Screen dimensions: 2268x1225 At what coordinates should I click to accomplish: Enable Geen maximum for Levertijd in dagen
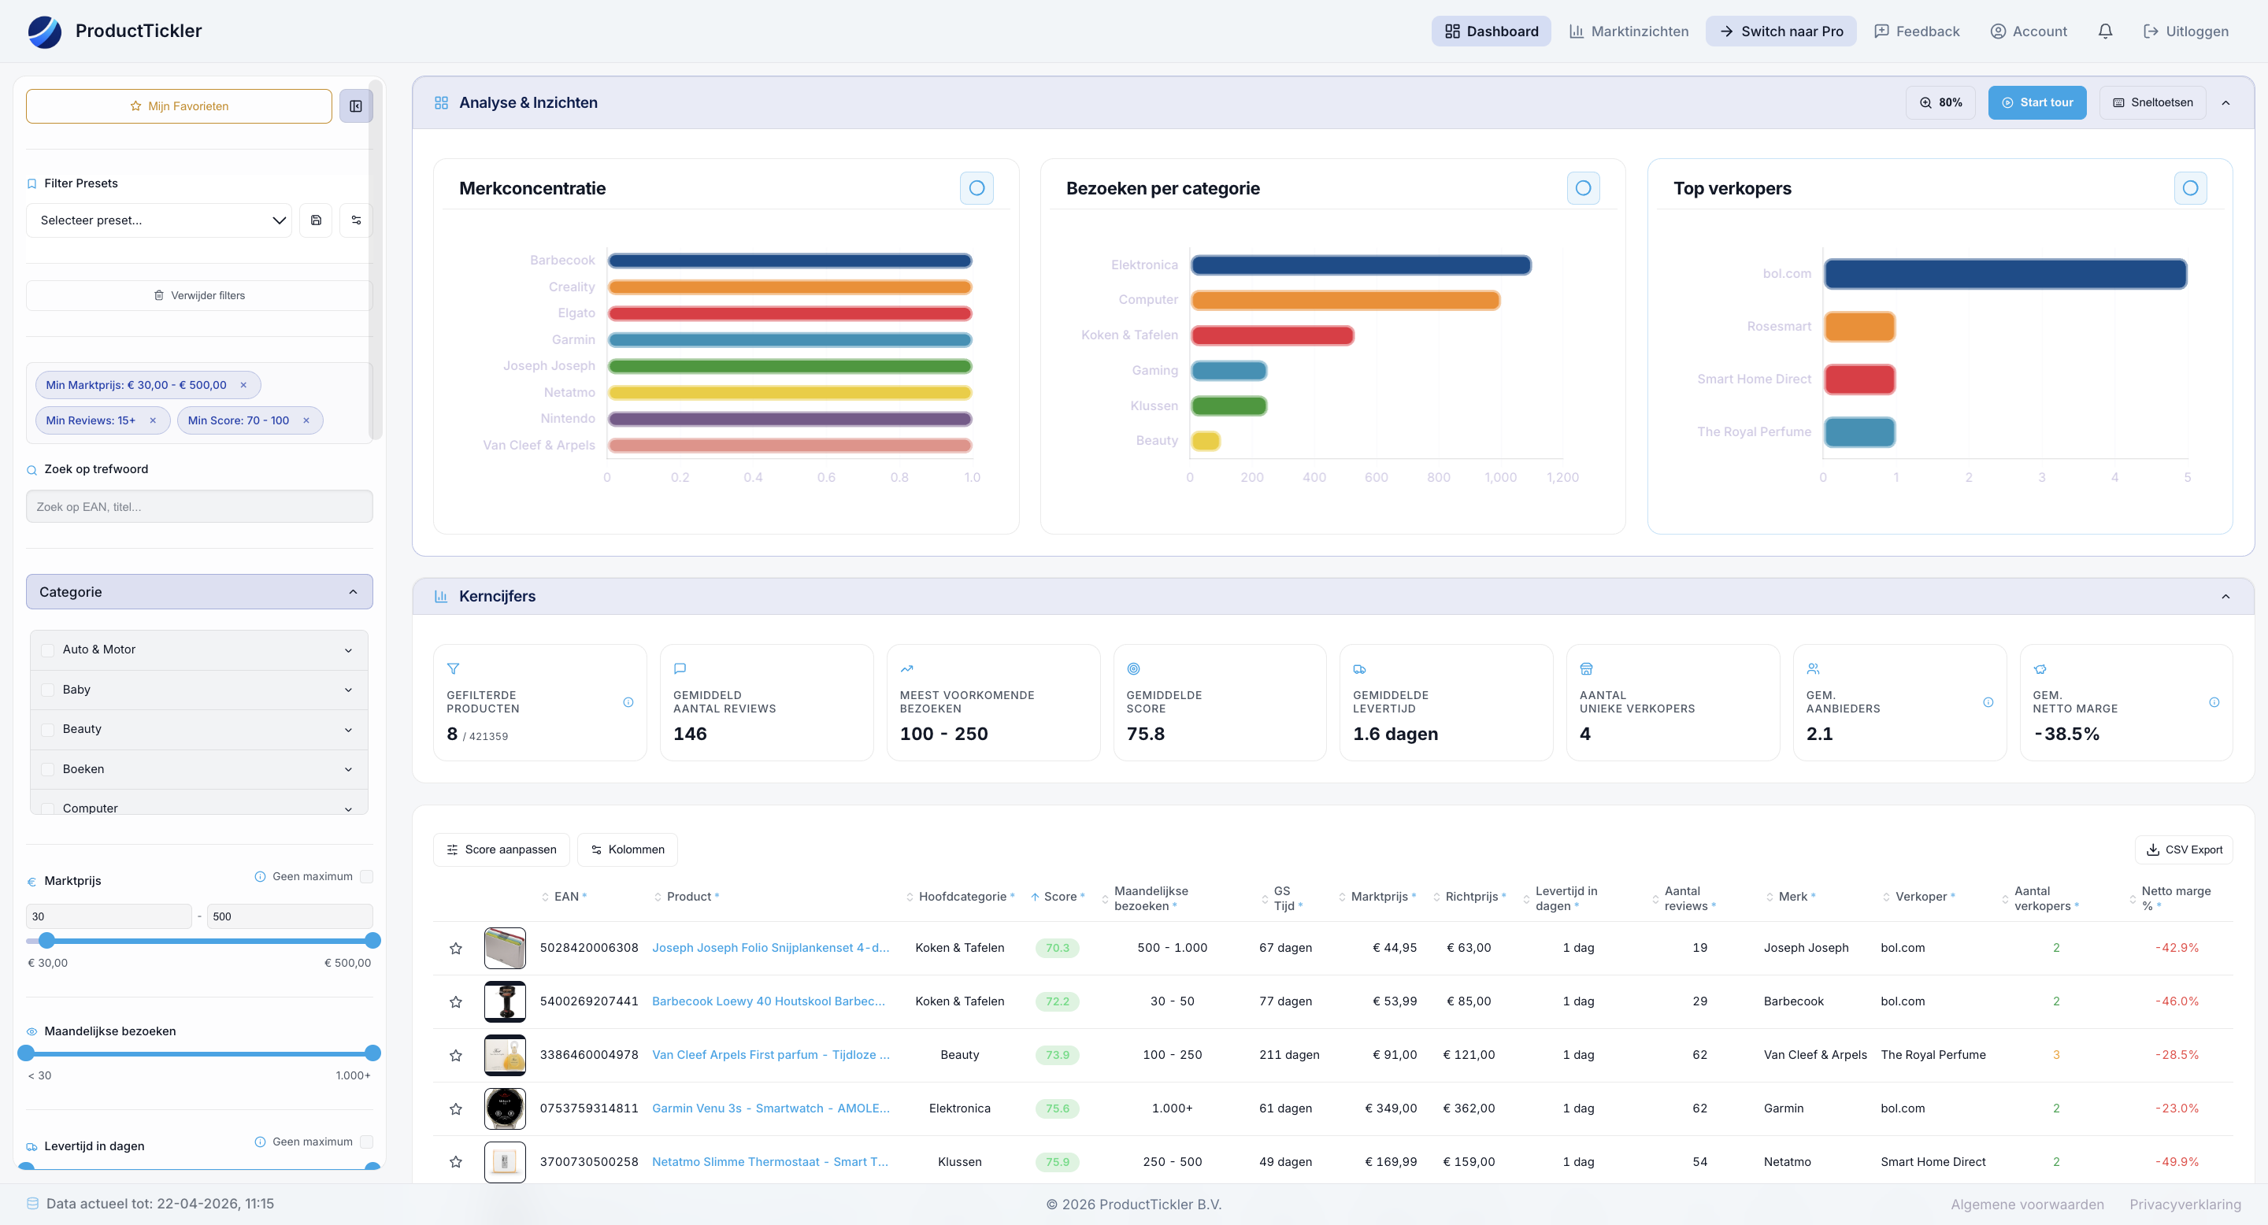pyautogui.click(x=367, y=1142)
